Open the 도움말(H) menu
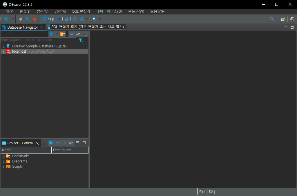The image size is (297, 196). (158, 12)
